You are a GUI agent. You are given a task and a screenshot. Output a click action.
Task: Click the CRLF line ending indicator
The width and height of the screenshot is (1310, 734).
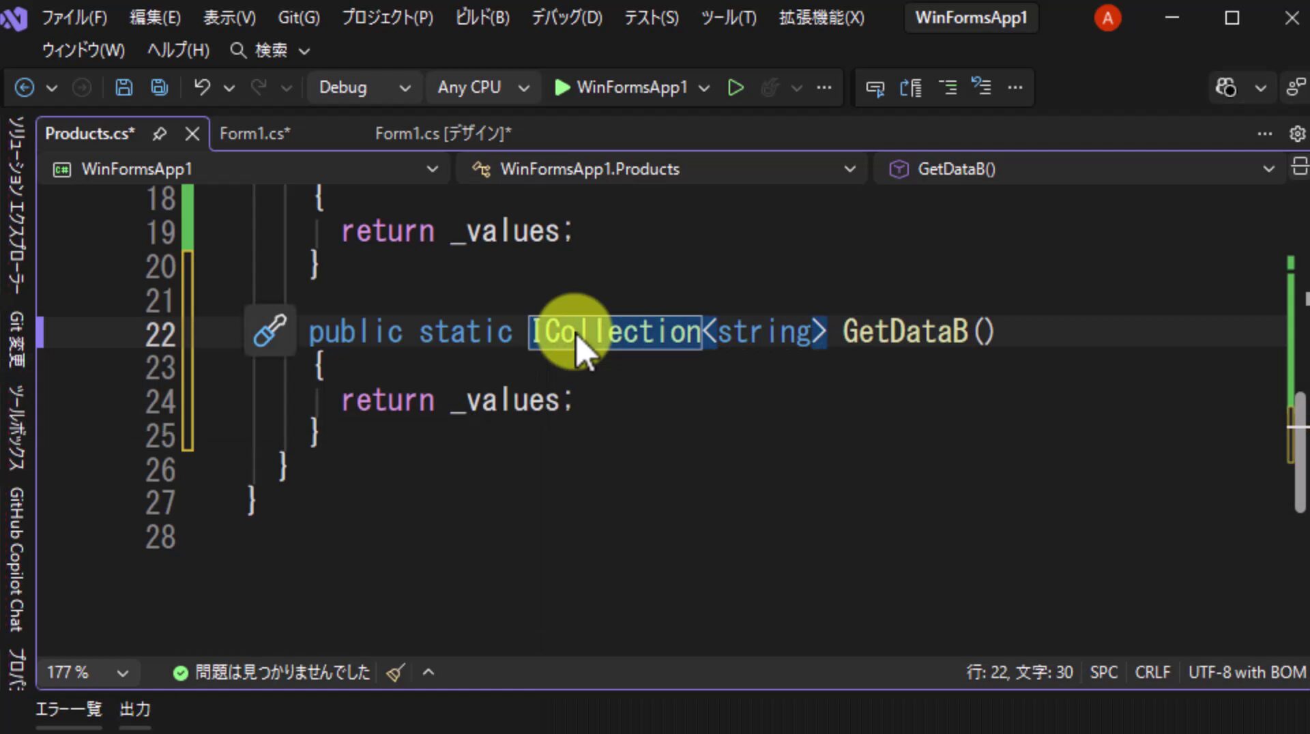coord(1152,673)
